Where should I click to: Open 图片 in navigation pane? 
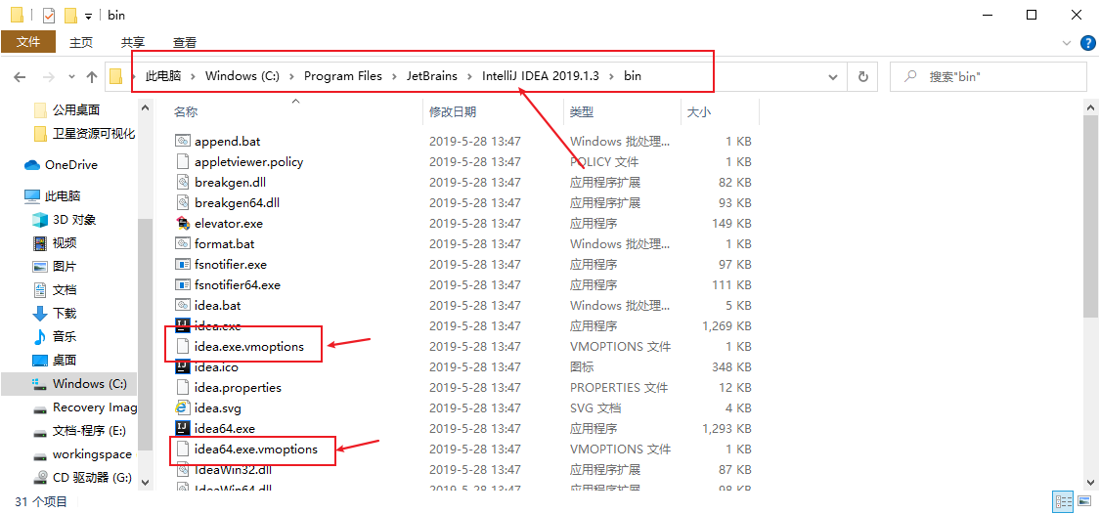[x=65, y=267]
